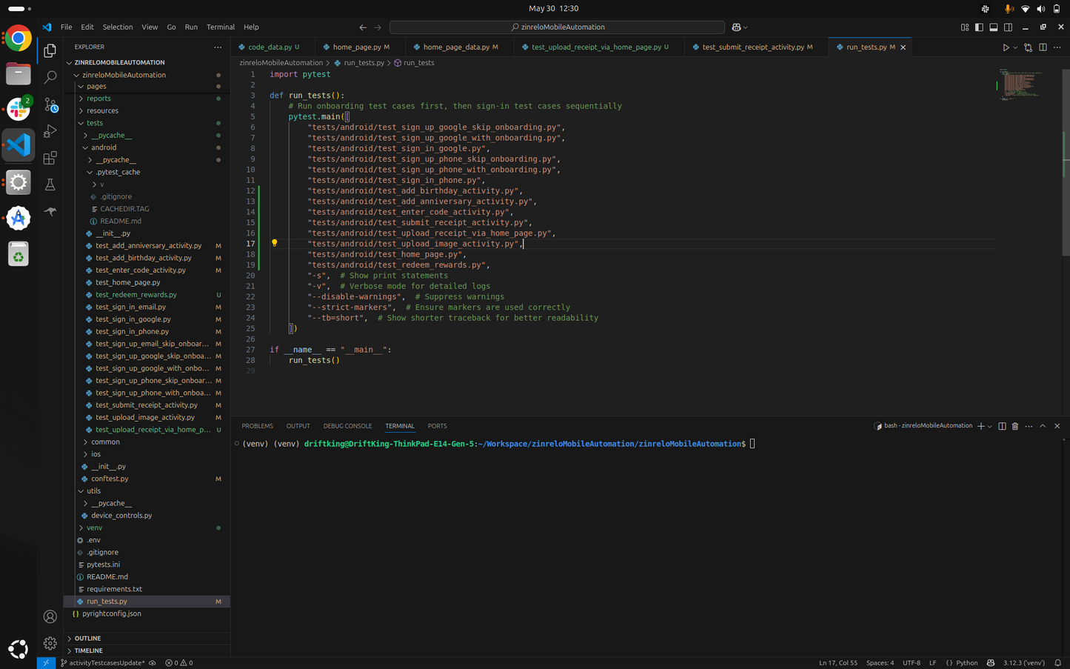The image size is (1070, 669).
Task: Click the activityTestcasesUpdate branch in status bar
Action: pyautogui.click(x=103, y=663)
